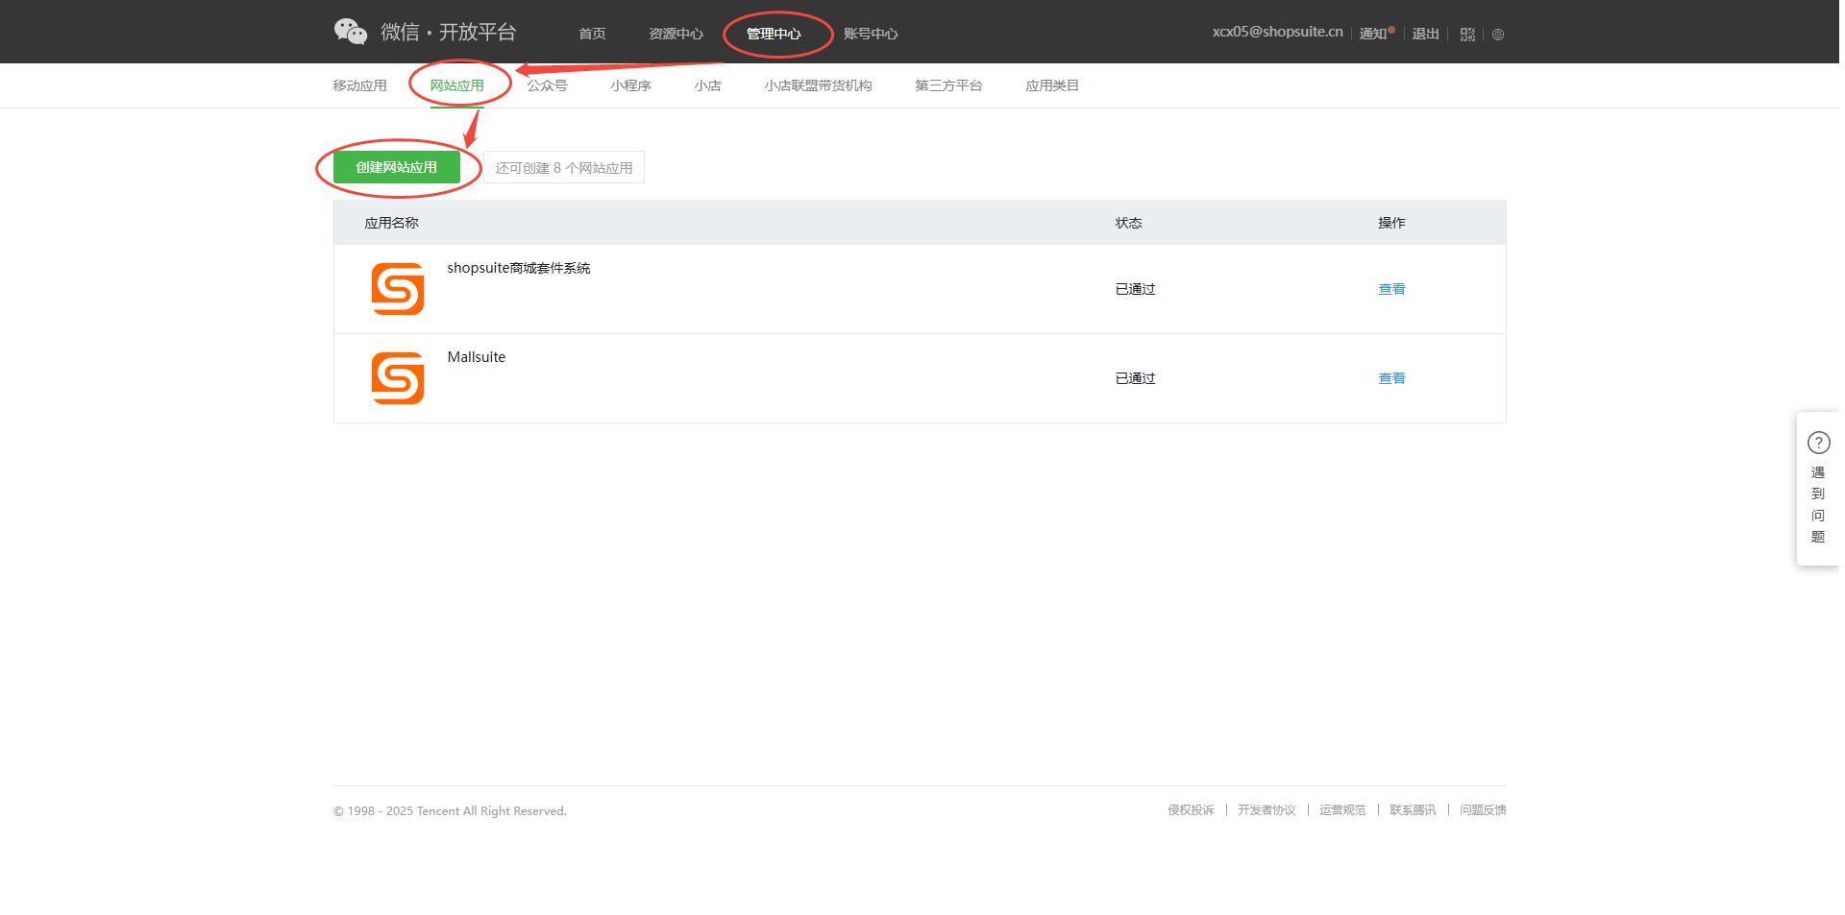
Task: Open 运营规范 footer link
Action: click(1342, 810)
